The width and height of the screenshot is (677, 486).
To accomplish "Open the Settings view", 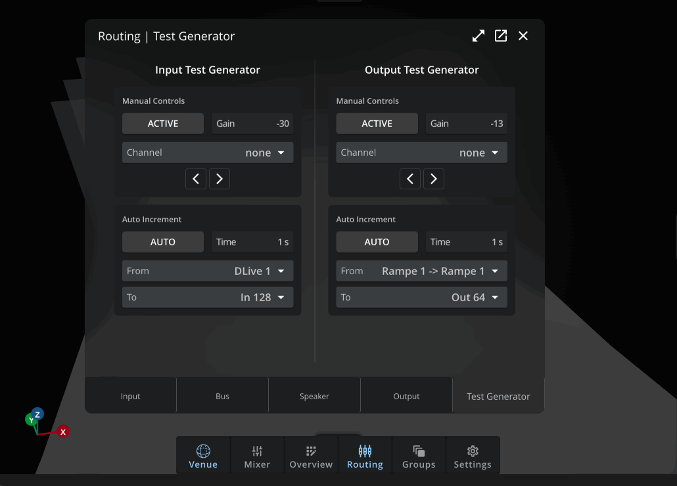I will tap(473, 456).
